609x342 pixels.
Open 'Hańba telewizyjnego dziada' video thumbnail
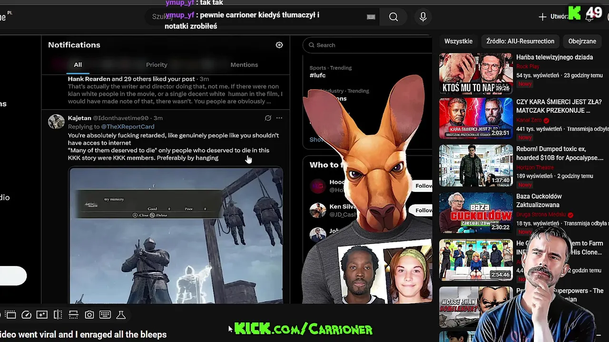point(476,74)
